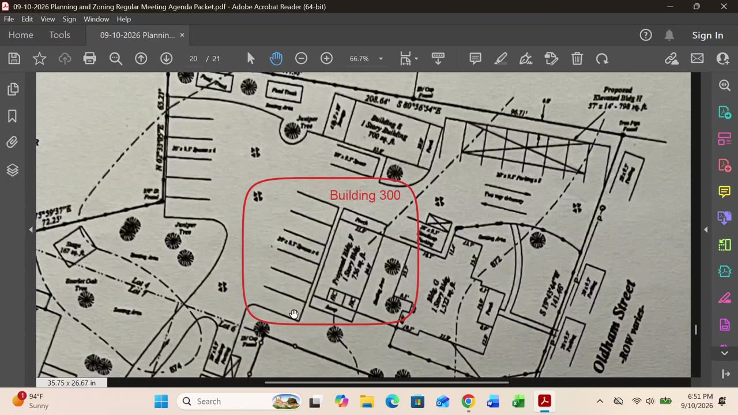Select the Highlight text pen tool
This screenshot has height=415, width=738.
(x=500, y=58)
